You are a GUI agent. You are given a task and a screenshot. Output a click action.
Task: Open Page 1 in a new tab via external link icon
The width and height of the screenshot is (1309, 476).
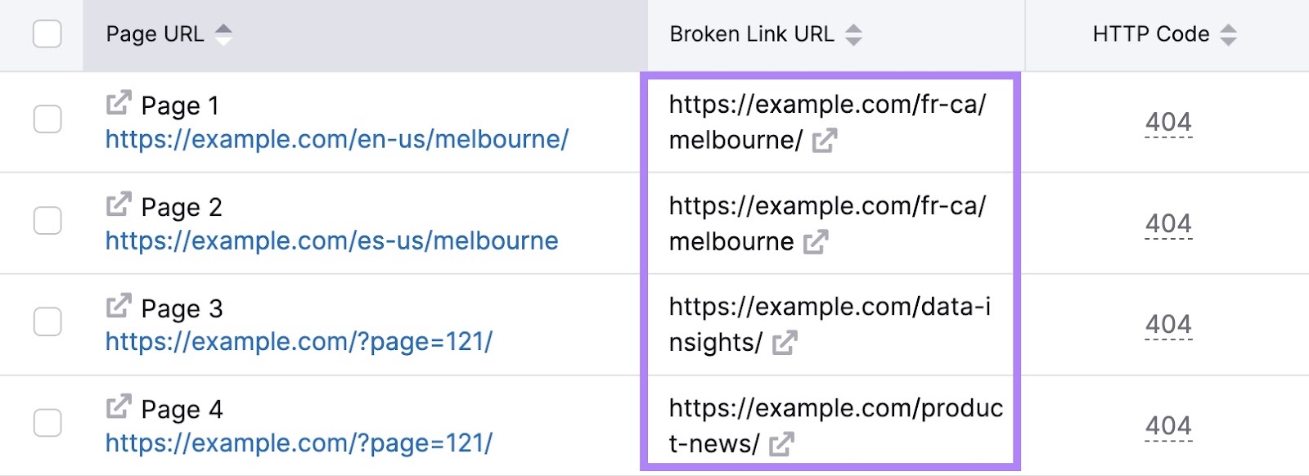[119, 102]
